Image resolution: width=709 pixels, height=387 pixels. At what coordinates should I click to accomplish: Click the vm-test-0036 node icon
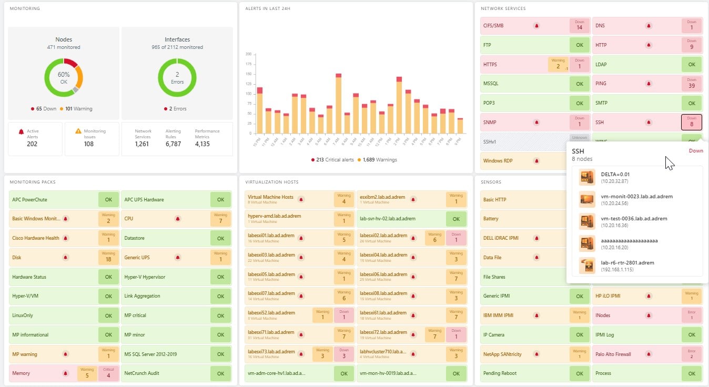click(x=586, y=221)
